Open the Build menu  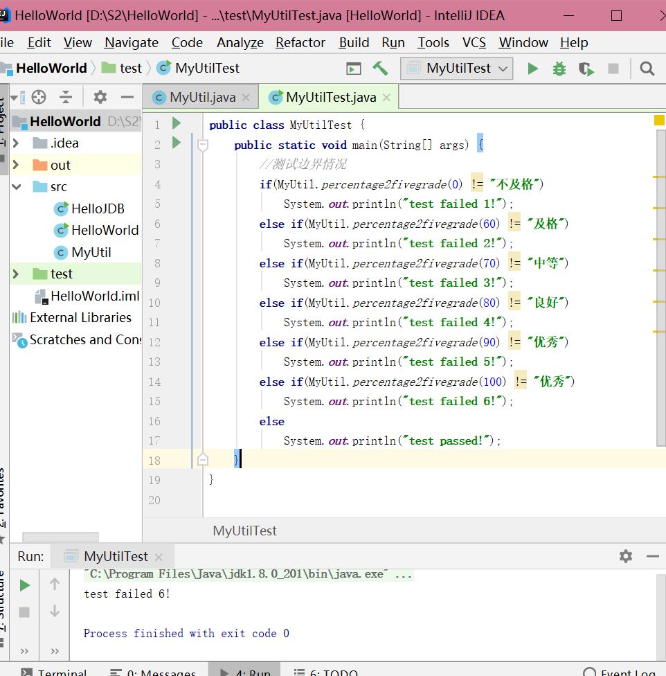354,42
